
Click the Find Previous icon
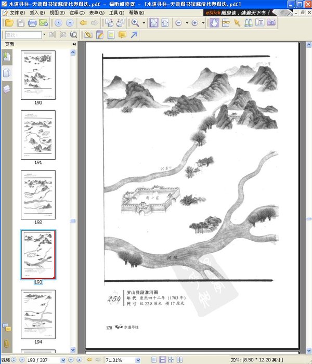coord(52,35)
